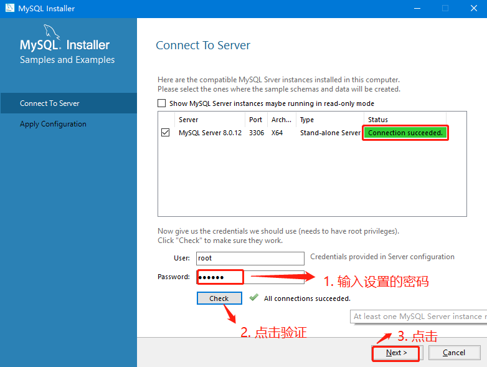
Task: Click All connections succeeded message
Action: [307, 298]
